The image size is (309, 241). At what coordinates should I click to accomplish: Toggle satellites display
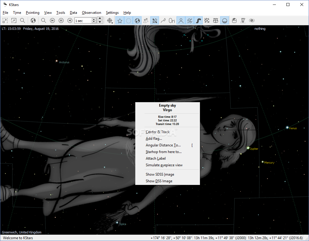[x=155, y=20]
